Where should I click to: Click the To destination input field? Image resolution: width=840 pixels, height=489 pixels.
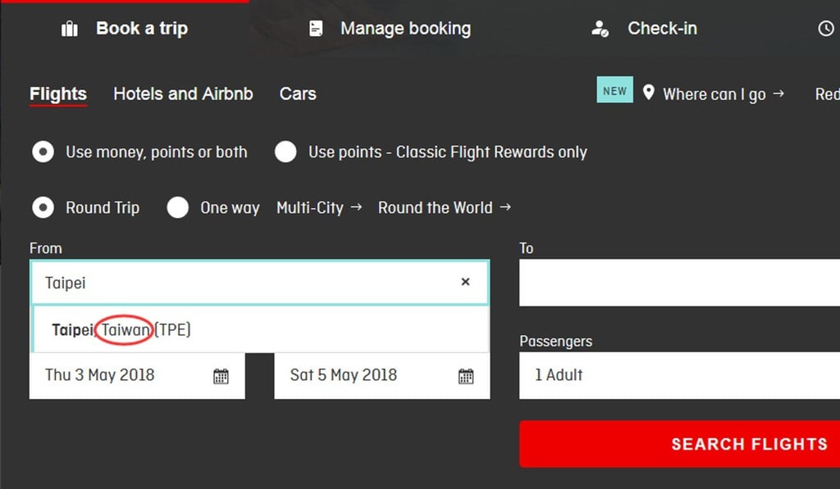pyautogui.click(x=679, y=283)
